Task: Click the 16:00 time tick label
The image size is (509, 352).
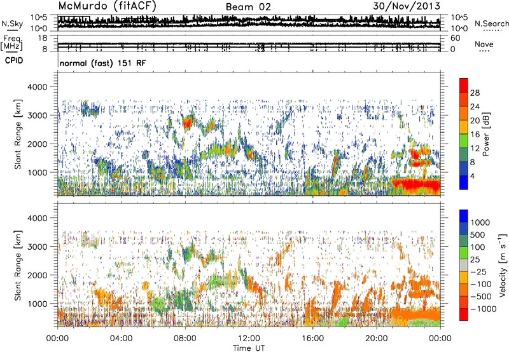Action: (312, 339)
